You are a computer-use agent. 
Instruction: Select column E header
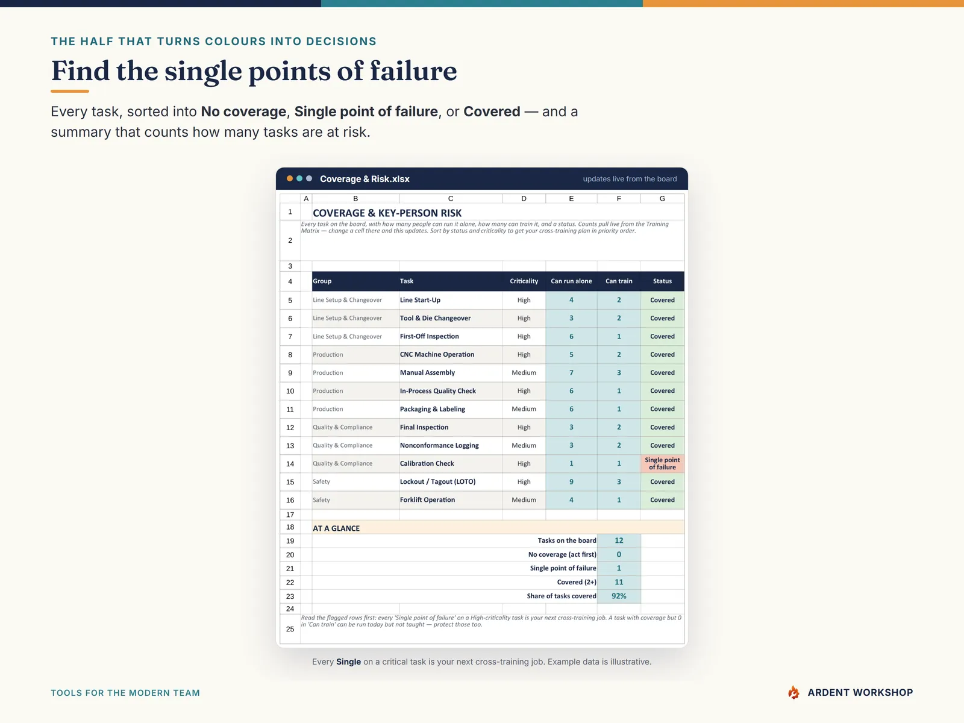571,198
